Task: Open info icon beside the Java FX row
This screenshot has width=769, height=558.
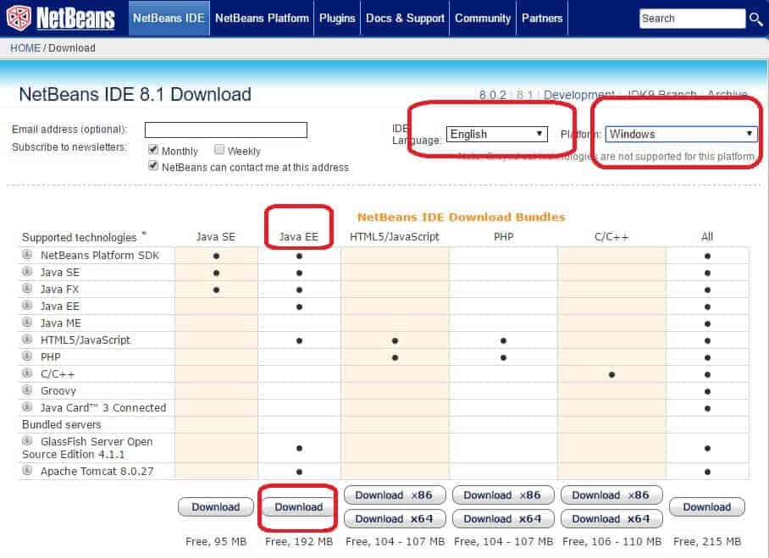Action: coord(27,289)
